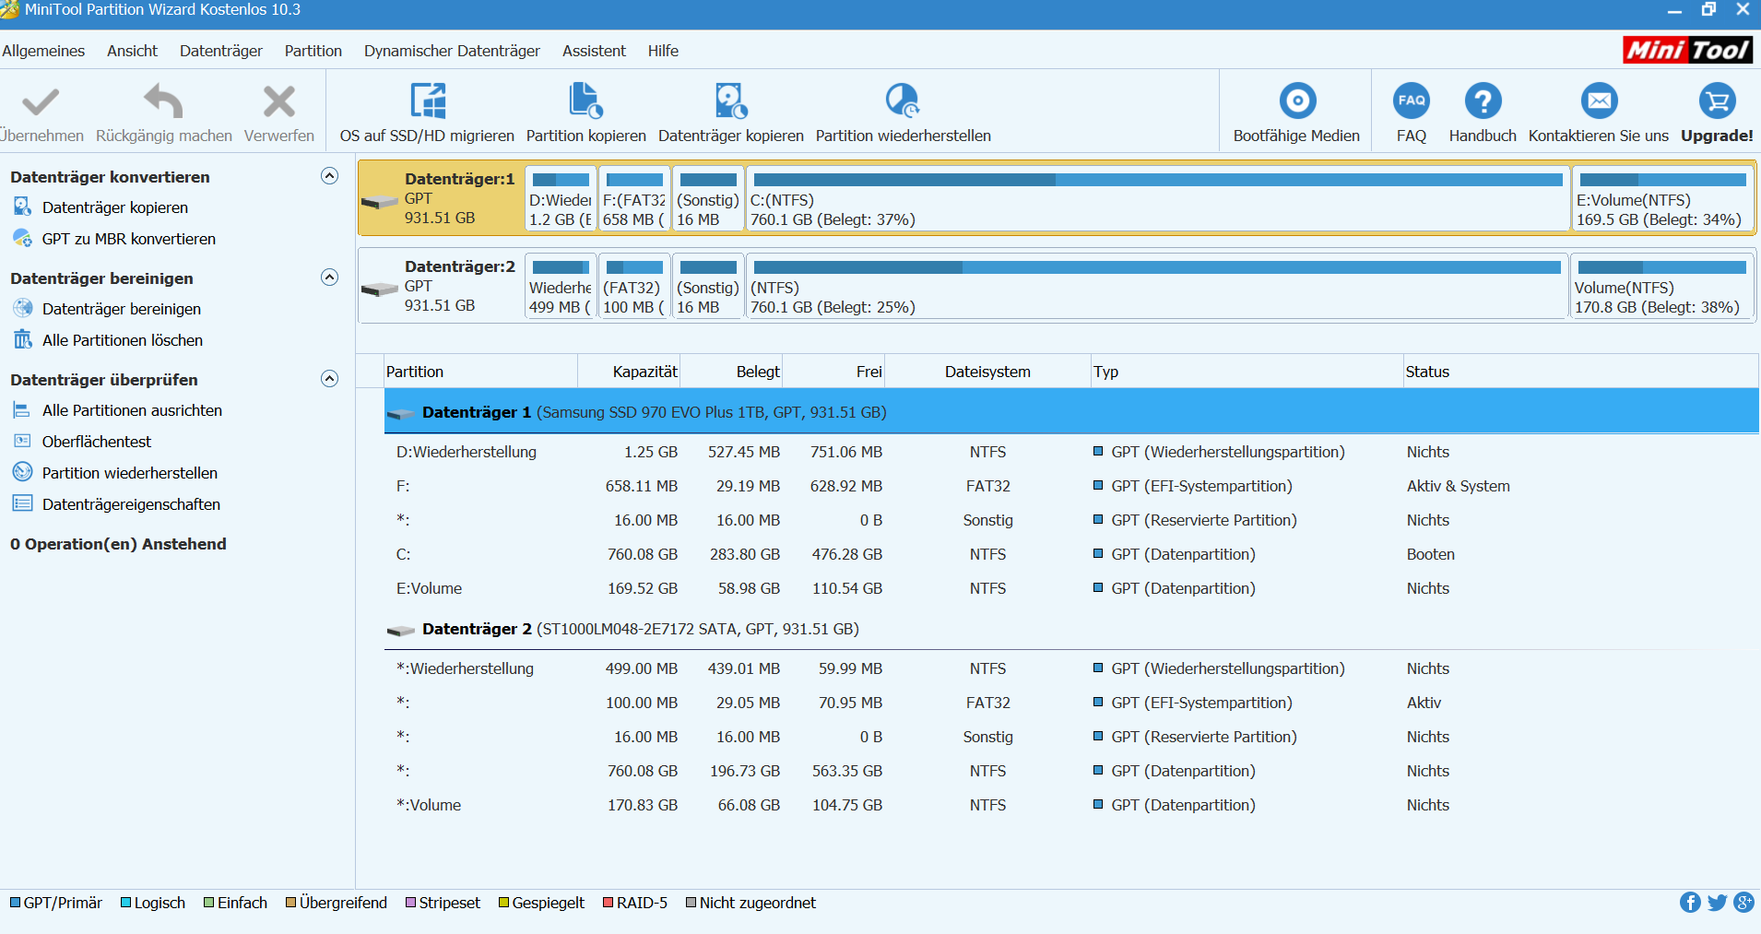This screenshot has width=1761, height=934.
Task: Open the FAQ icon
Action: coord(1411,101)
